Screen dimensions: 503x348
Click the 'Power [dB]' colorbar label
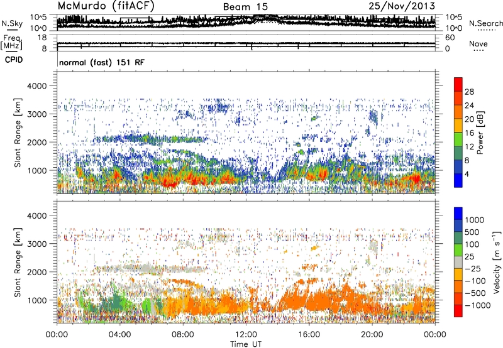480,133
